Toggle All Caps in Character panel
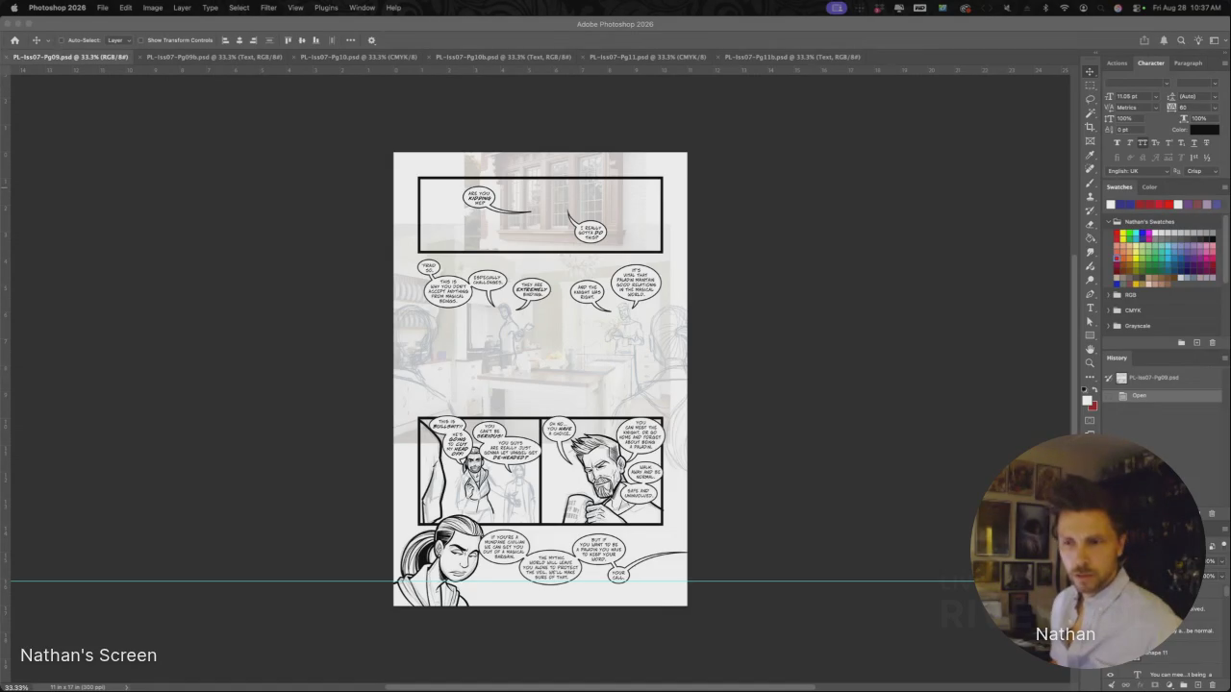This screenshot has height=692, width=1231. tap(1143, 142)
